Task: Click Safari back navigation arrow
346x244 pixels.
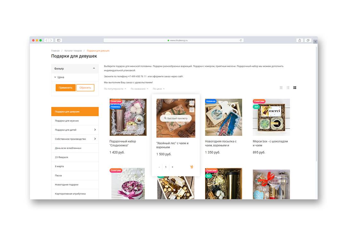Action: (x=46, y=40)
